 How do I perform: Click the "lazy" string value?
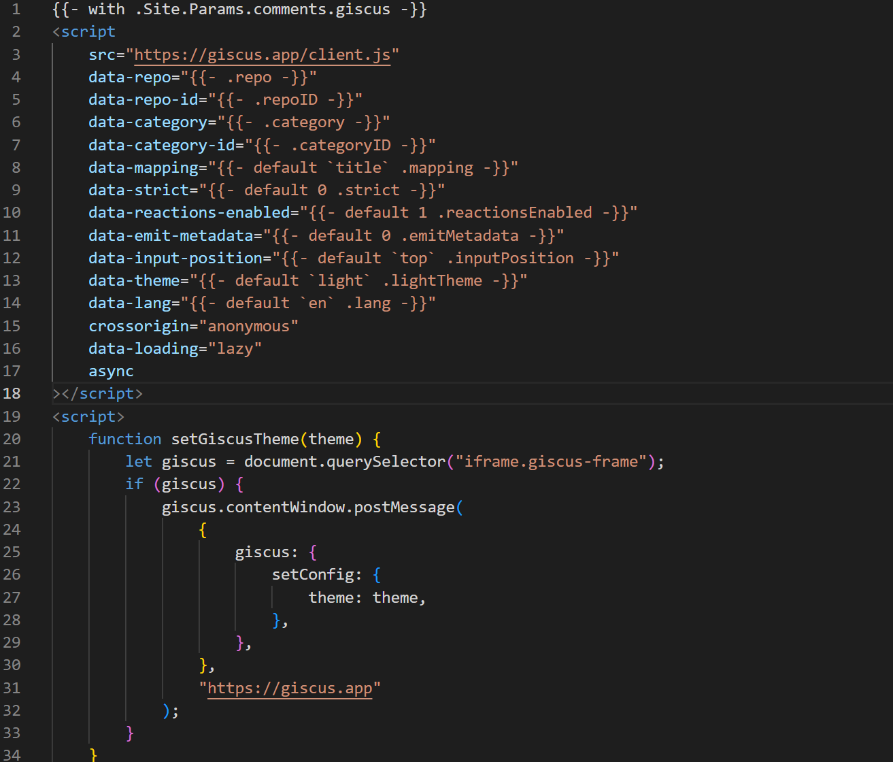coord(235,348)
